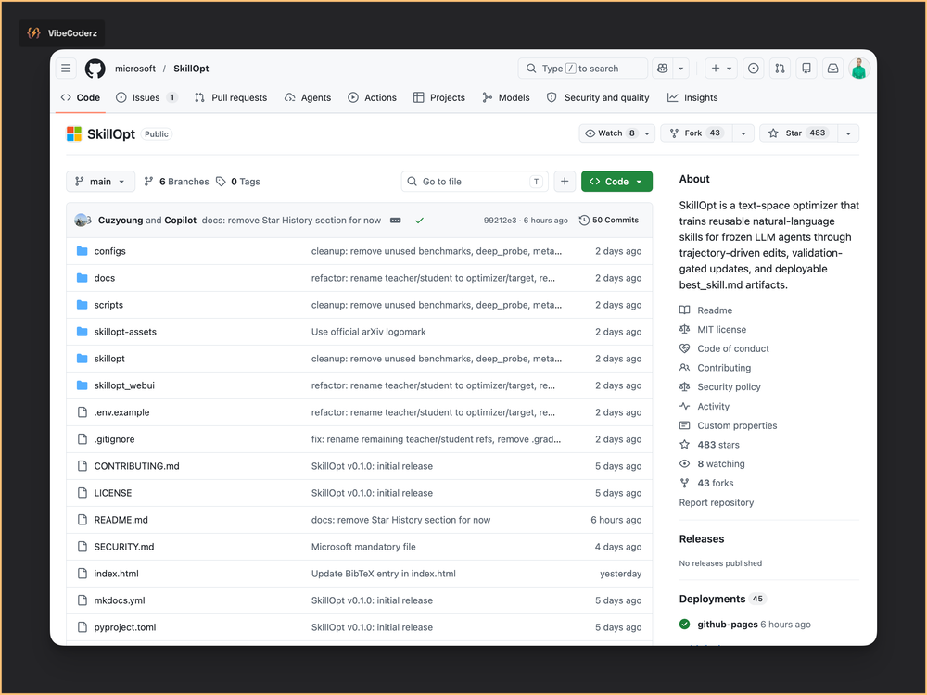The height and width of the screenshot is (695, 927).
Task: Select the Code tab
Action: tap(81, 97)
